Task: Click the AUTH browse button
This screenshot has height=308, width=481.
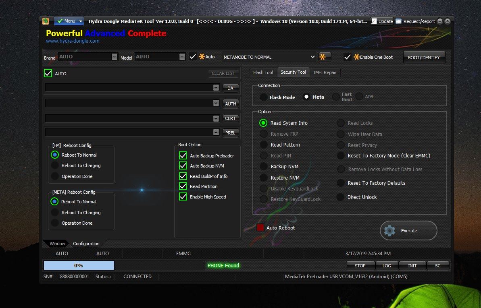Action: click(x=230, y=103)
